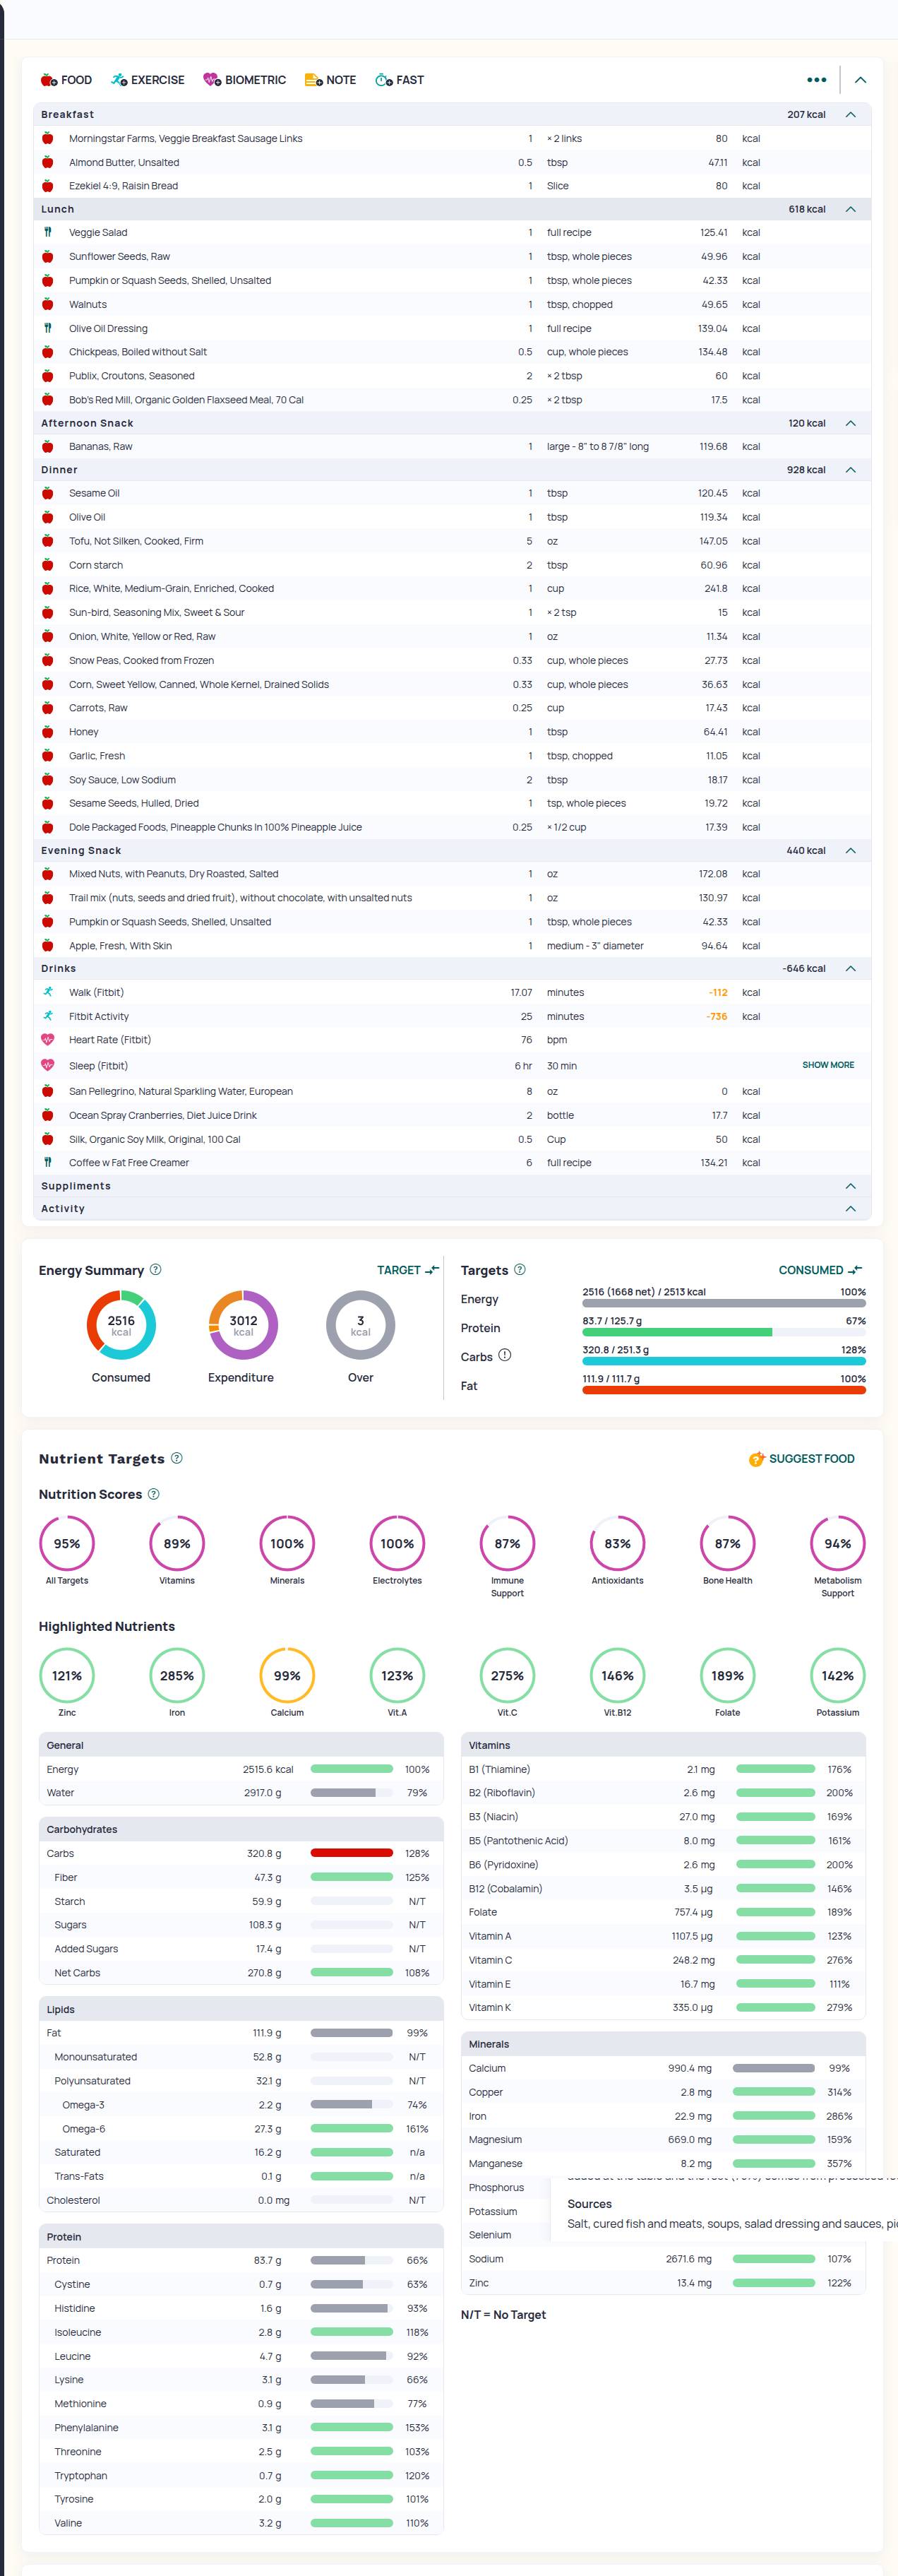Collapse the Evening Snack group
Image resolution: width=898 pixels, height=2576 pixels.
pos(850,851)
